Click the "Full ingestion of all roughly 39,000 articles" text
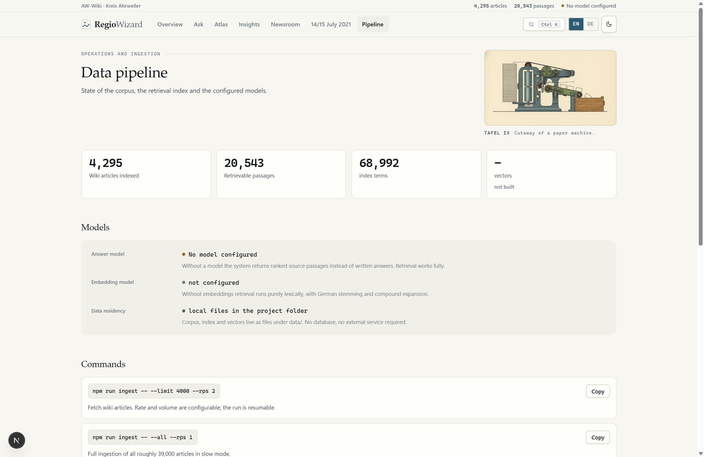This screenshot has width=704, height=457. 159,453
